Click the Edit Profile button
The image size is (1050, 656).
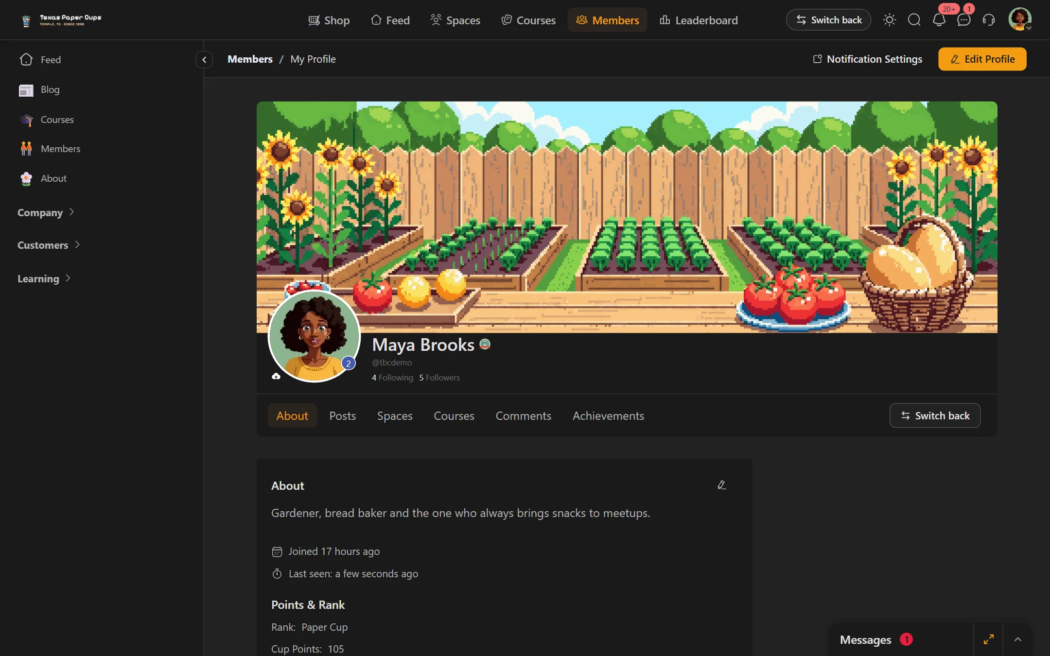point(982,59)
